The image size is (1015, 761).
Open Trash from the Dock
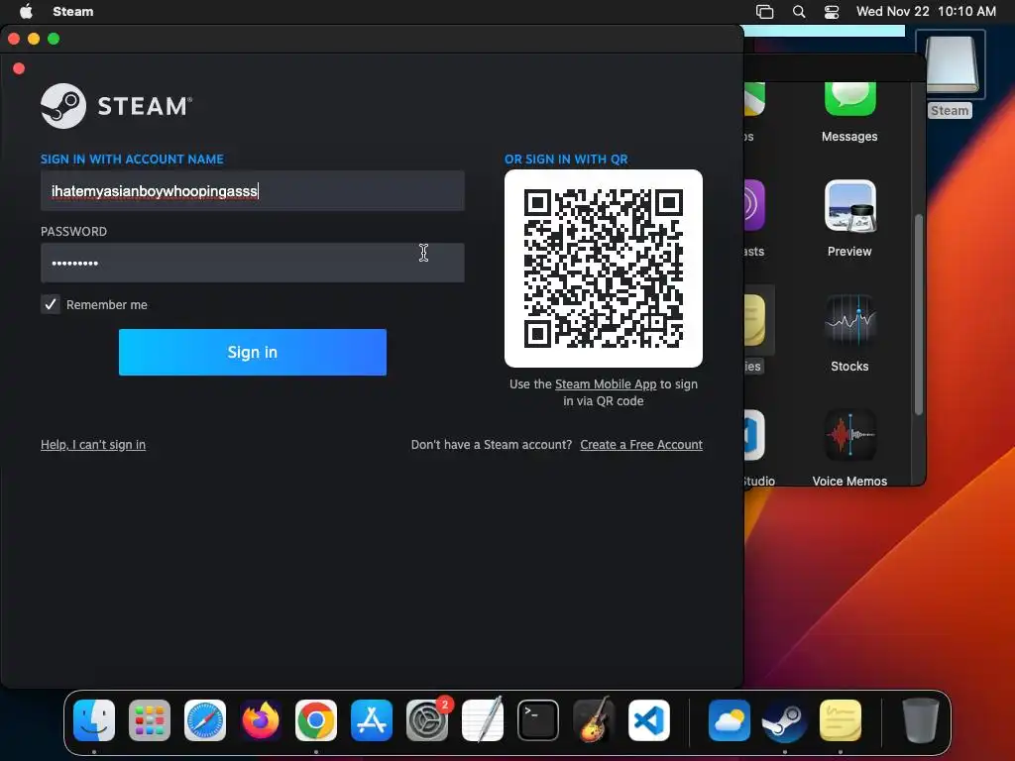921,720
